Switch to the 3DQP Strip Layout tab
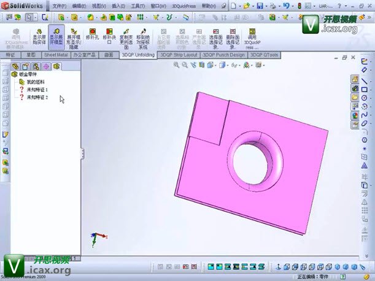 [179, 55]
